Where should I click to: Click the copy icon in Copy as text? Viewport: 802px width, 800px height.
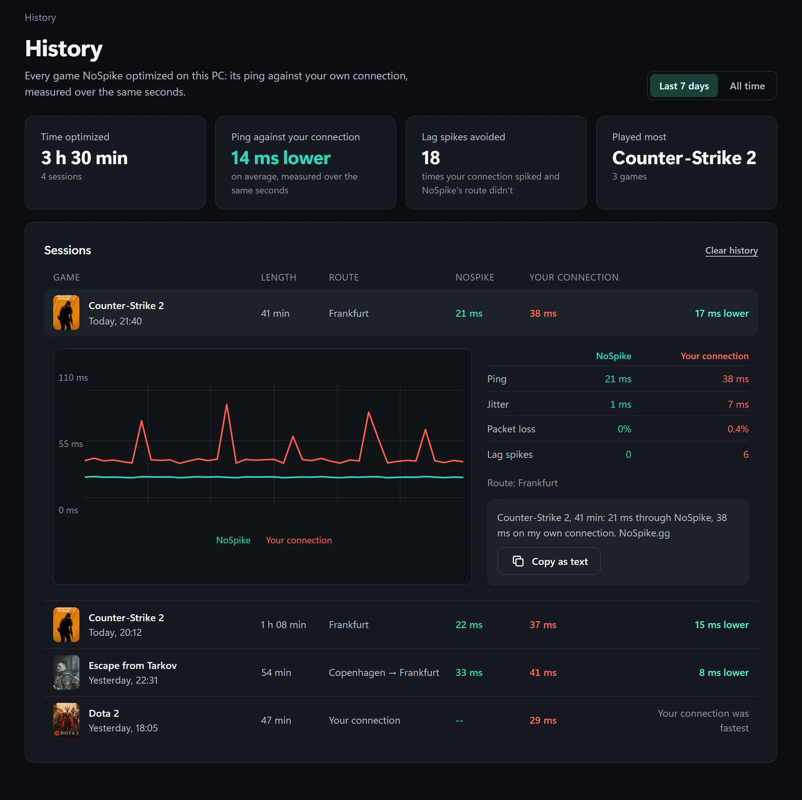click(518, 561)
